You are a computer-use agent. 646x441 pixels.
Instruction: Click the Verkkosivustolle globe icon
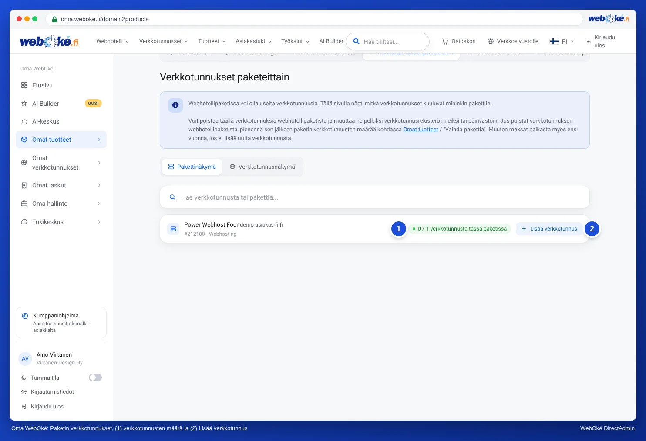pos(491,41)
